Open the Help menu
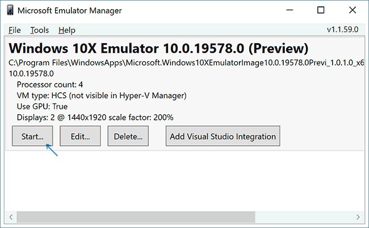369x228 pixels. point(66,30)
